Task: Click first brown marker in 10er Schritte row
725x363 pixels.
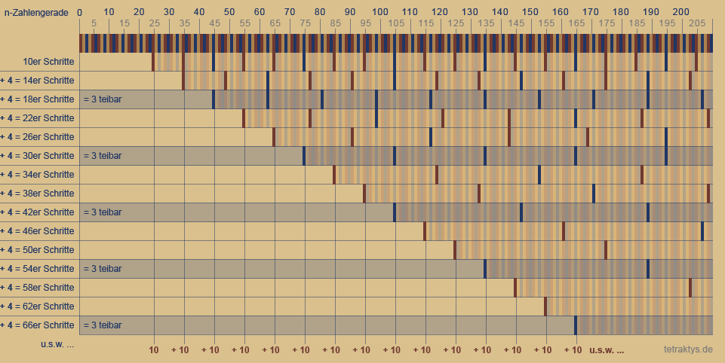Action: coord(153,62)
